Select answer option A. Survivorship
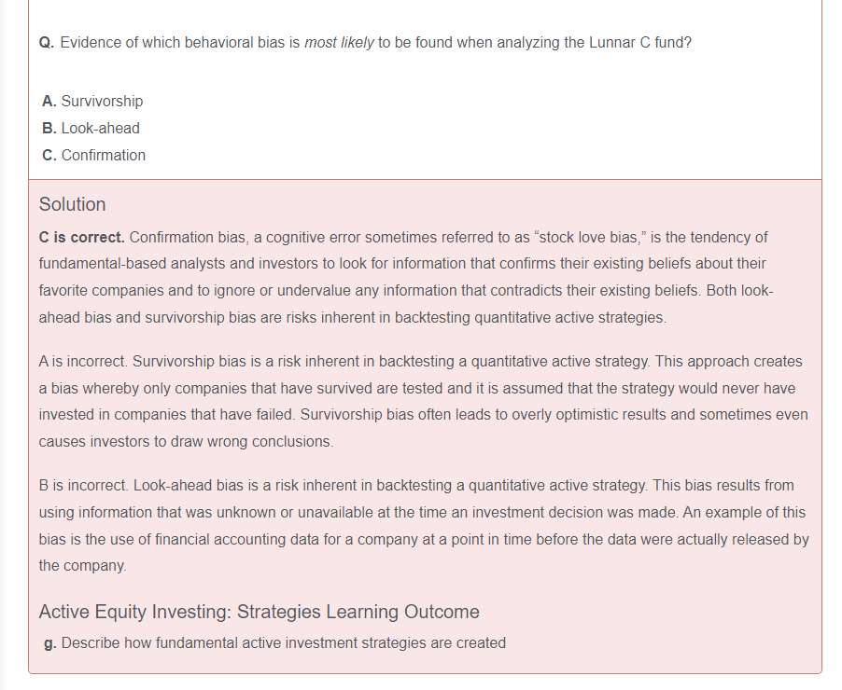The height and width of the screenshot is (690, 842). pyautogui.click(x=92, y=101)
